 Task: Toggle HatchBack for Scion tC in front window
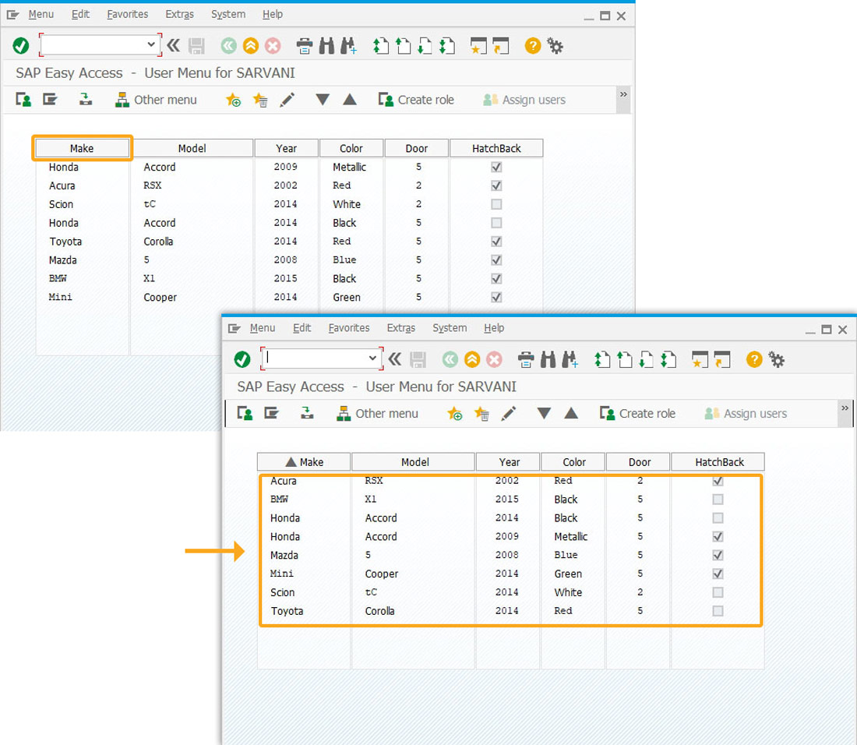[718, 592]
